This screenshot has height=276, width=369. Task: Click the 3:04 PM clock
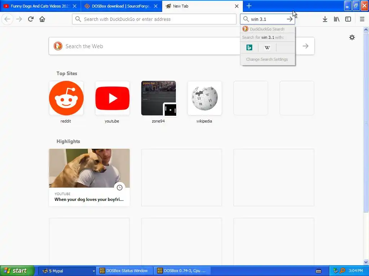click(x=356, y=271)
